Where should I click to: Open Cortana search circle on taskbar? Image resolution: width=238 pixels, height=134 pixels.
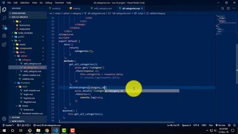pyautogui.click(x=12, y=131)
